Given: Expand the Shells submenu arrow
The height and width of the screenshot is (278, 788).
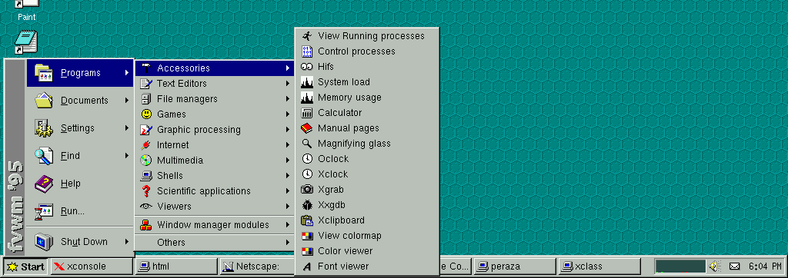Looking at the screenshot, I should pyautogui.click(x=288, y=176).
